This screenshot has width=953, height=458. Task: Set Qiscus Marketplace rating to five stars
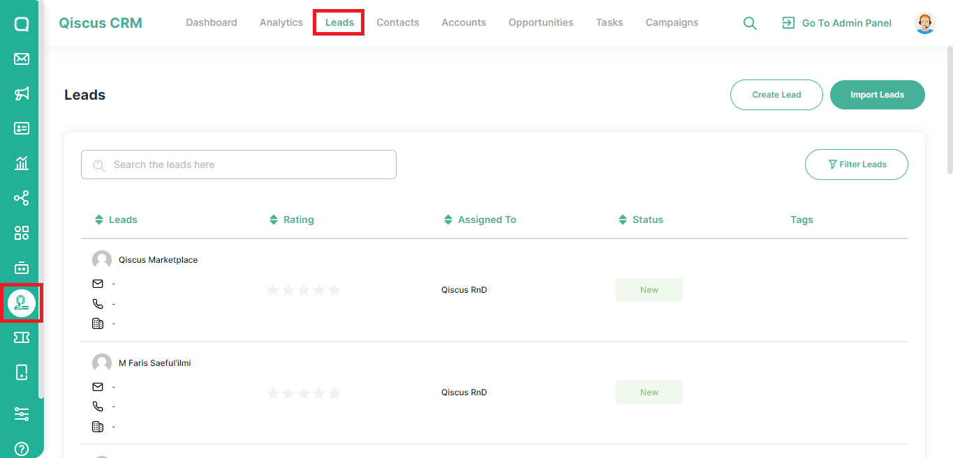(x=334, y=290)
